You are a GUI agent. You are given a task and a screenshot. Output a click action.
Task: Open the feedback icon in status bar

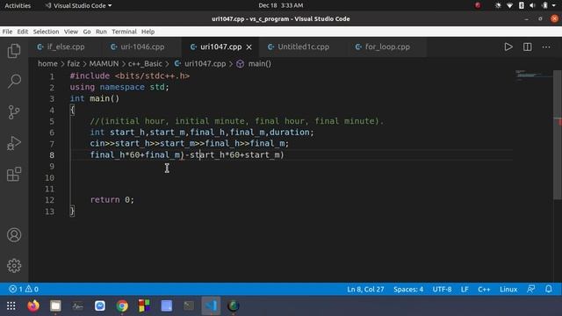click(530, 289)
